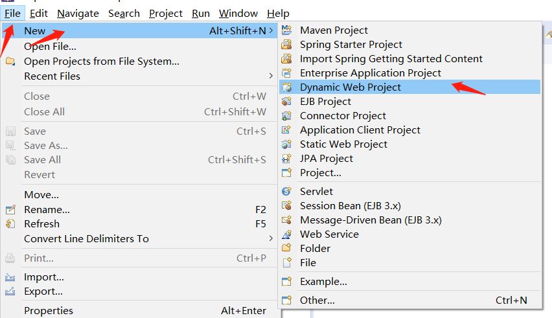This screenshot has height=318, width=552.
Task: Click the Rename pencil icon
Action: (10, 210)
